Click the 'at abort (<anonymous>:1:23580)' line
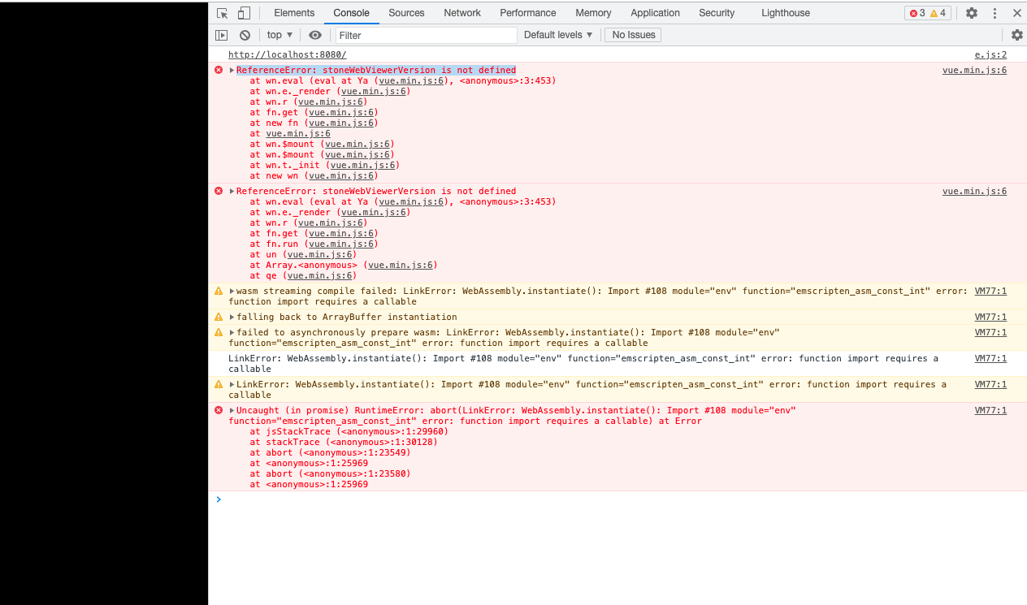 (331, 474)
